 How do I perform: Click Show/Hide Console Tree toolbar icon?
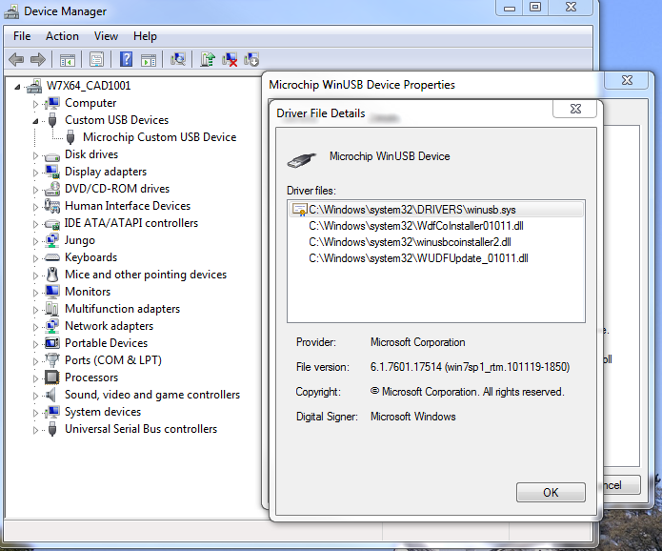click(x=67, y=59)
